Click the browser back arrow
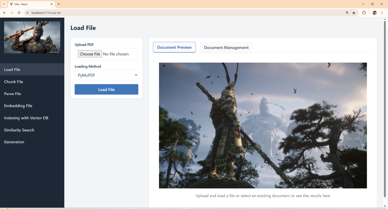 (5, 13)
